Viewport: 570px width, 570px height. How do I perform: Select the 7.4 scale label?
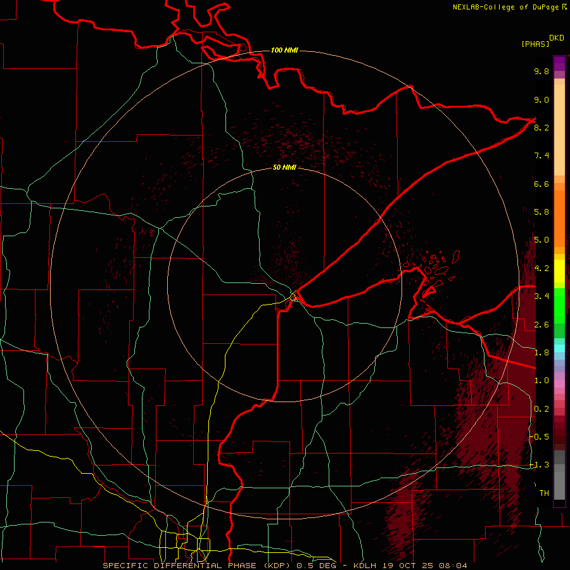(x=541, y=156)
